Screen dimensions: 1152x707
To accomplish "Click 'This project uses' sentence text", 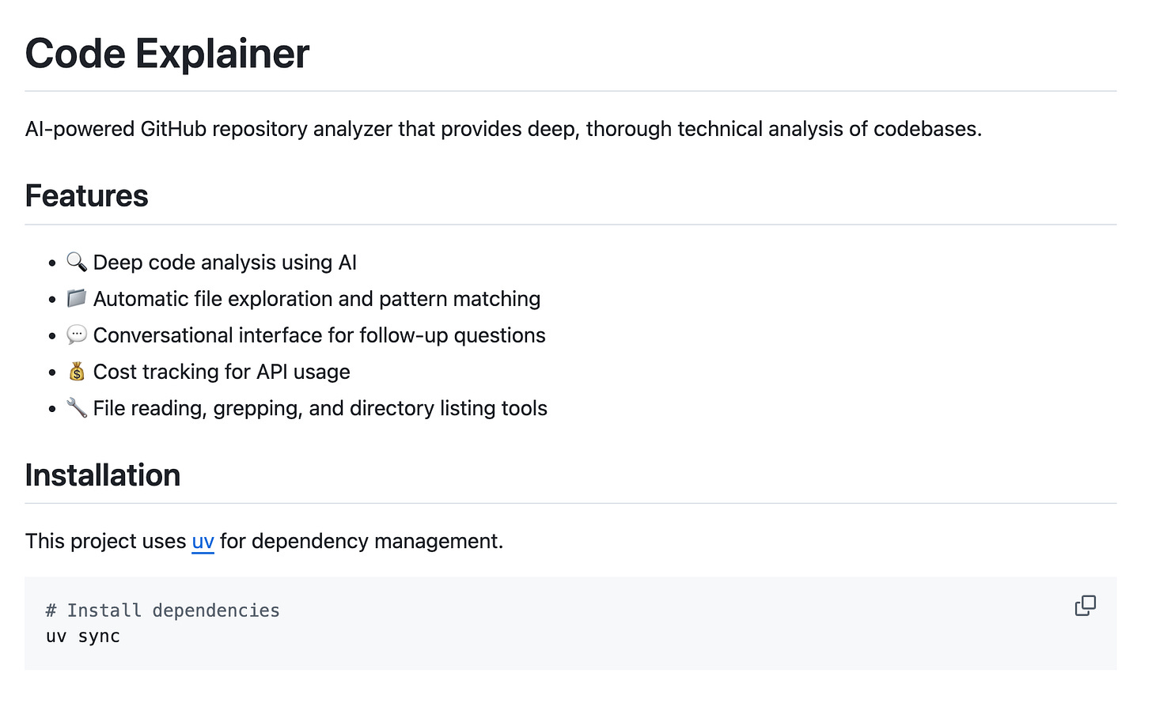I will [x=106, y=542].
